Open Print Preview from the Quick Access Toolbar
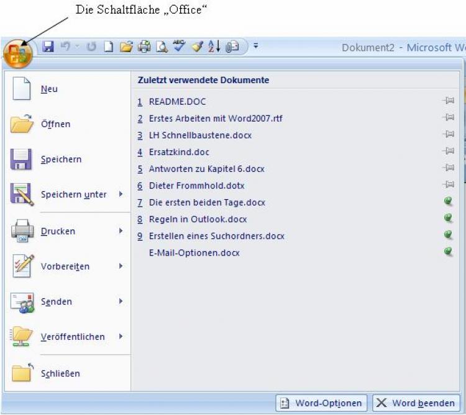466x415 pixels. pyautogui.click(x=162, y=47)
